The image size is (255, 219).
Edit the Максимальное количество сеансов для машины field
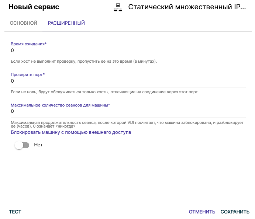(128, 111)
